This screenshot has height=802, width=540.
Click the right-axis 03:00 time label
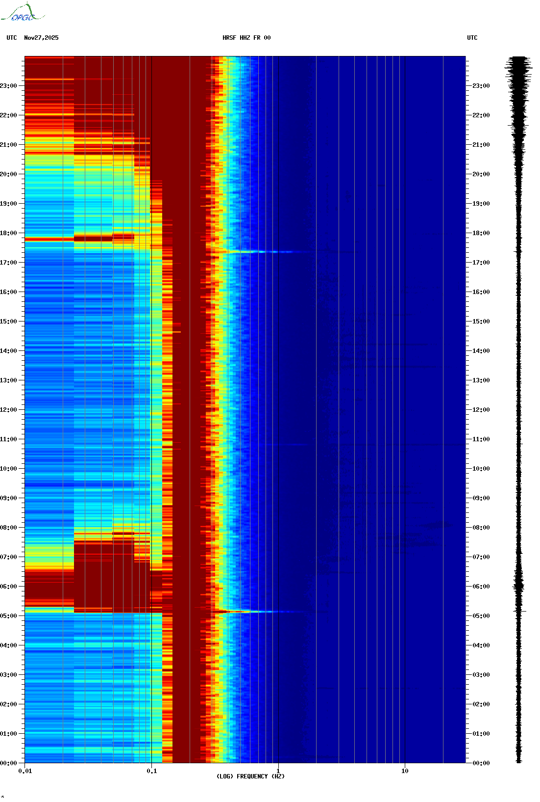tap(481, 675)
